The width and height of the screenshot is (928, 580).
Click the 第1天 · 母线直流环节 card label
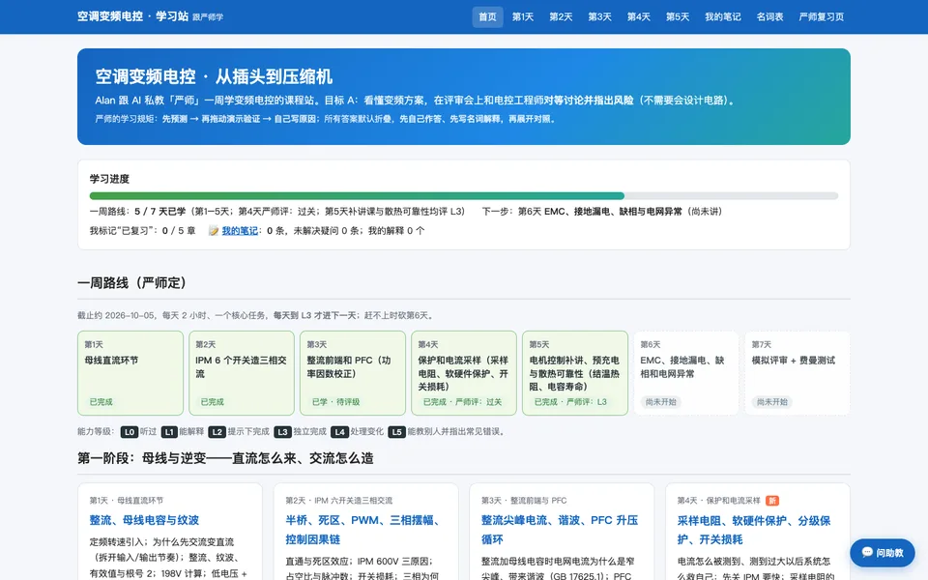tap(126, 501)
